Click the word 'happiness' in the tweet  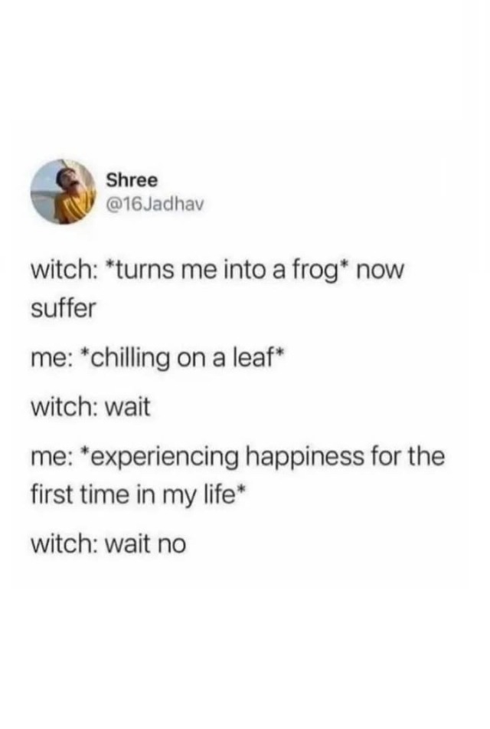[304, 458]
